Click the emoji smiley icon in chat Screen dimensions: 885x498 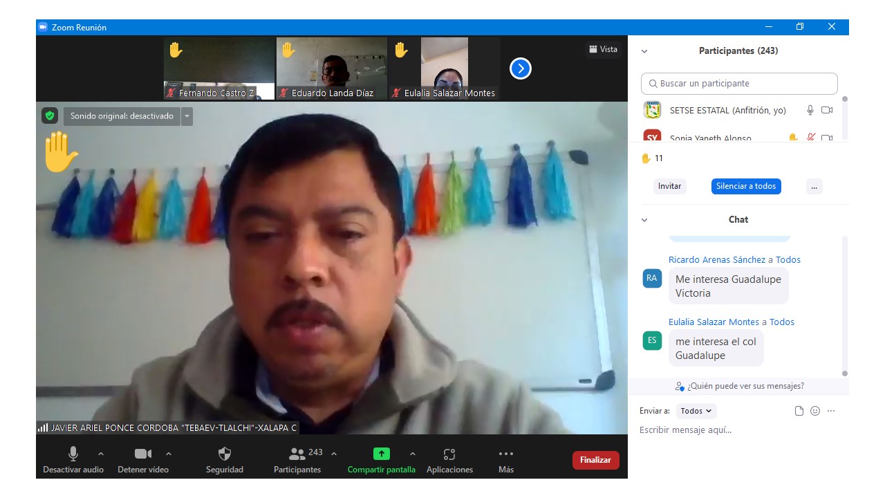[815, 411]
